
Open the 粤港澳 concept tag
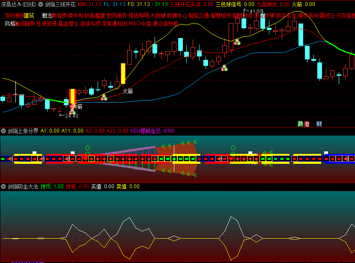60,15
